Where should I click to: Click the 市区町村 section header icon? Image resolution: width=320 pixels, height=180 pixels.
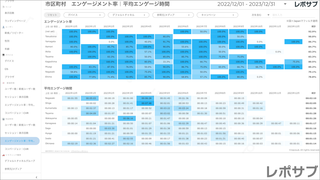(x=3, y=119)
